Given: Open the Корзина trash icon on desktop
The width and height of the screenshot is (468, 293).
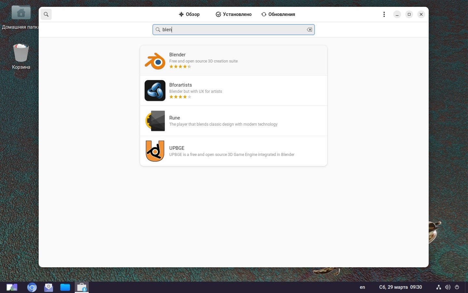Looking at the screenshot, I should 21,57.
